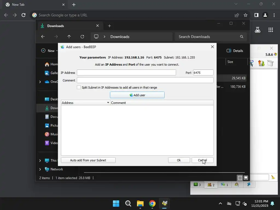280x210 pixels.
Task: Open the New menu in File Explorer
Action: point(49,51)
